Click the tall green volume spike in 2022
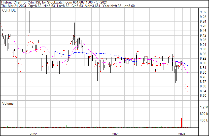 coord(18,116)
